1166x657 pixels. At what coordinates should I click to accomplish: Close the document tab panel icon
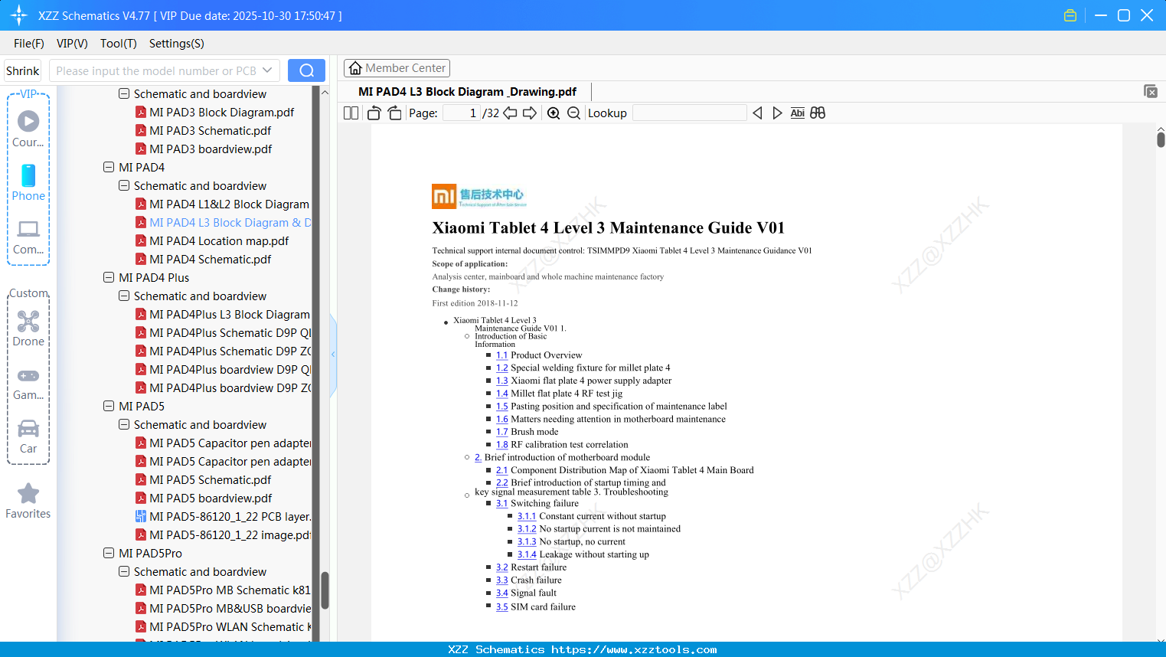(1151, 91)
